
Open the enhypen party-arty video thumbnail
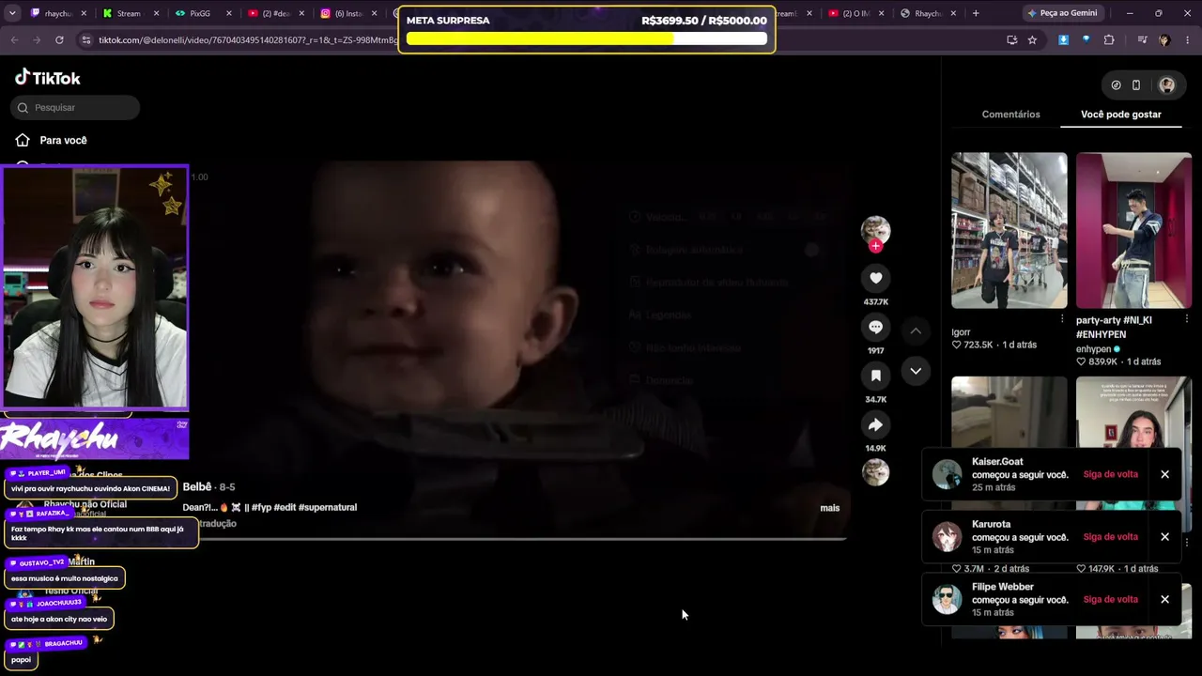click(1133, 230)
